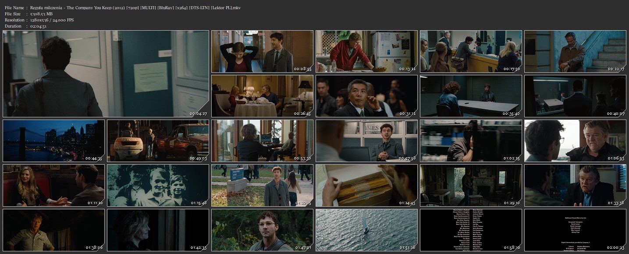
Task: Select the file size value 5308.53 MB
Action: pos(42,14)
